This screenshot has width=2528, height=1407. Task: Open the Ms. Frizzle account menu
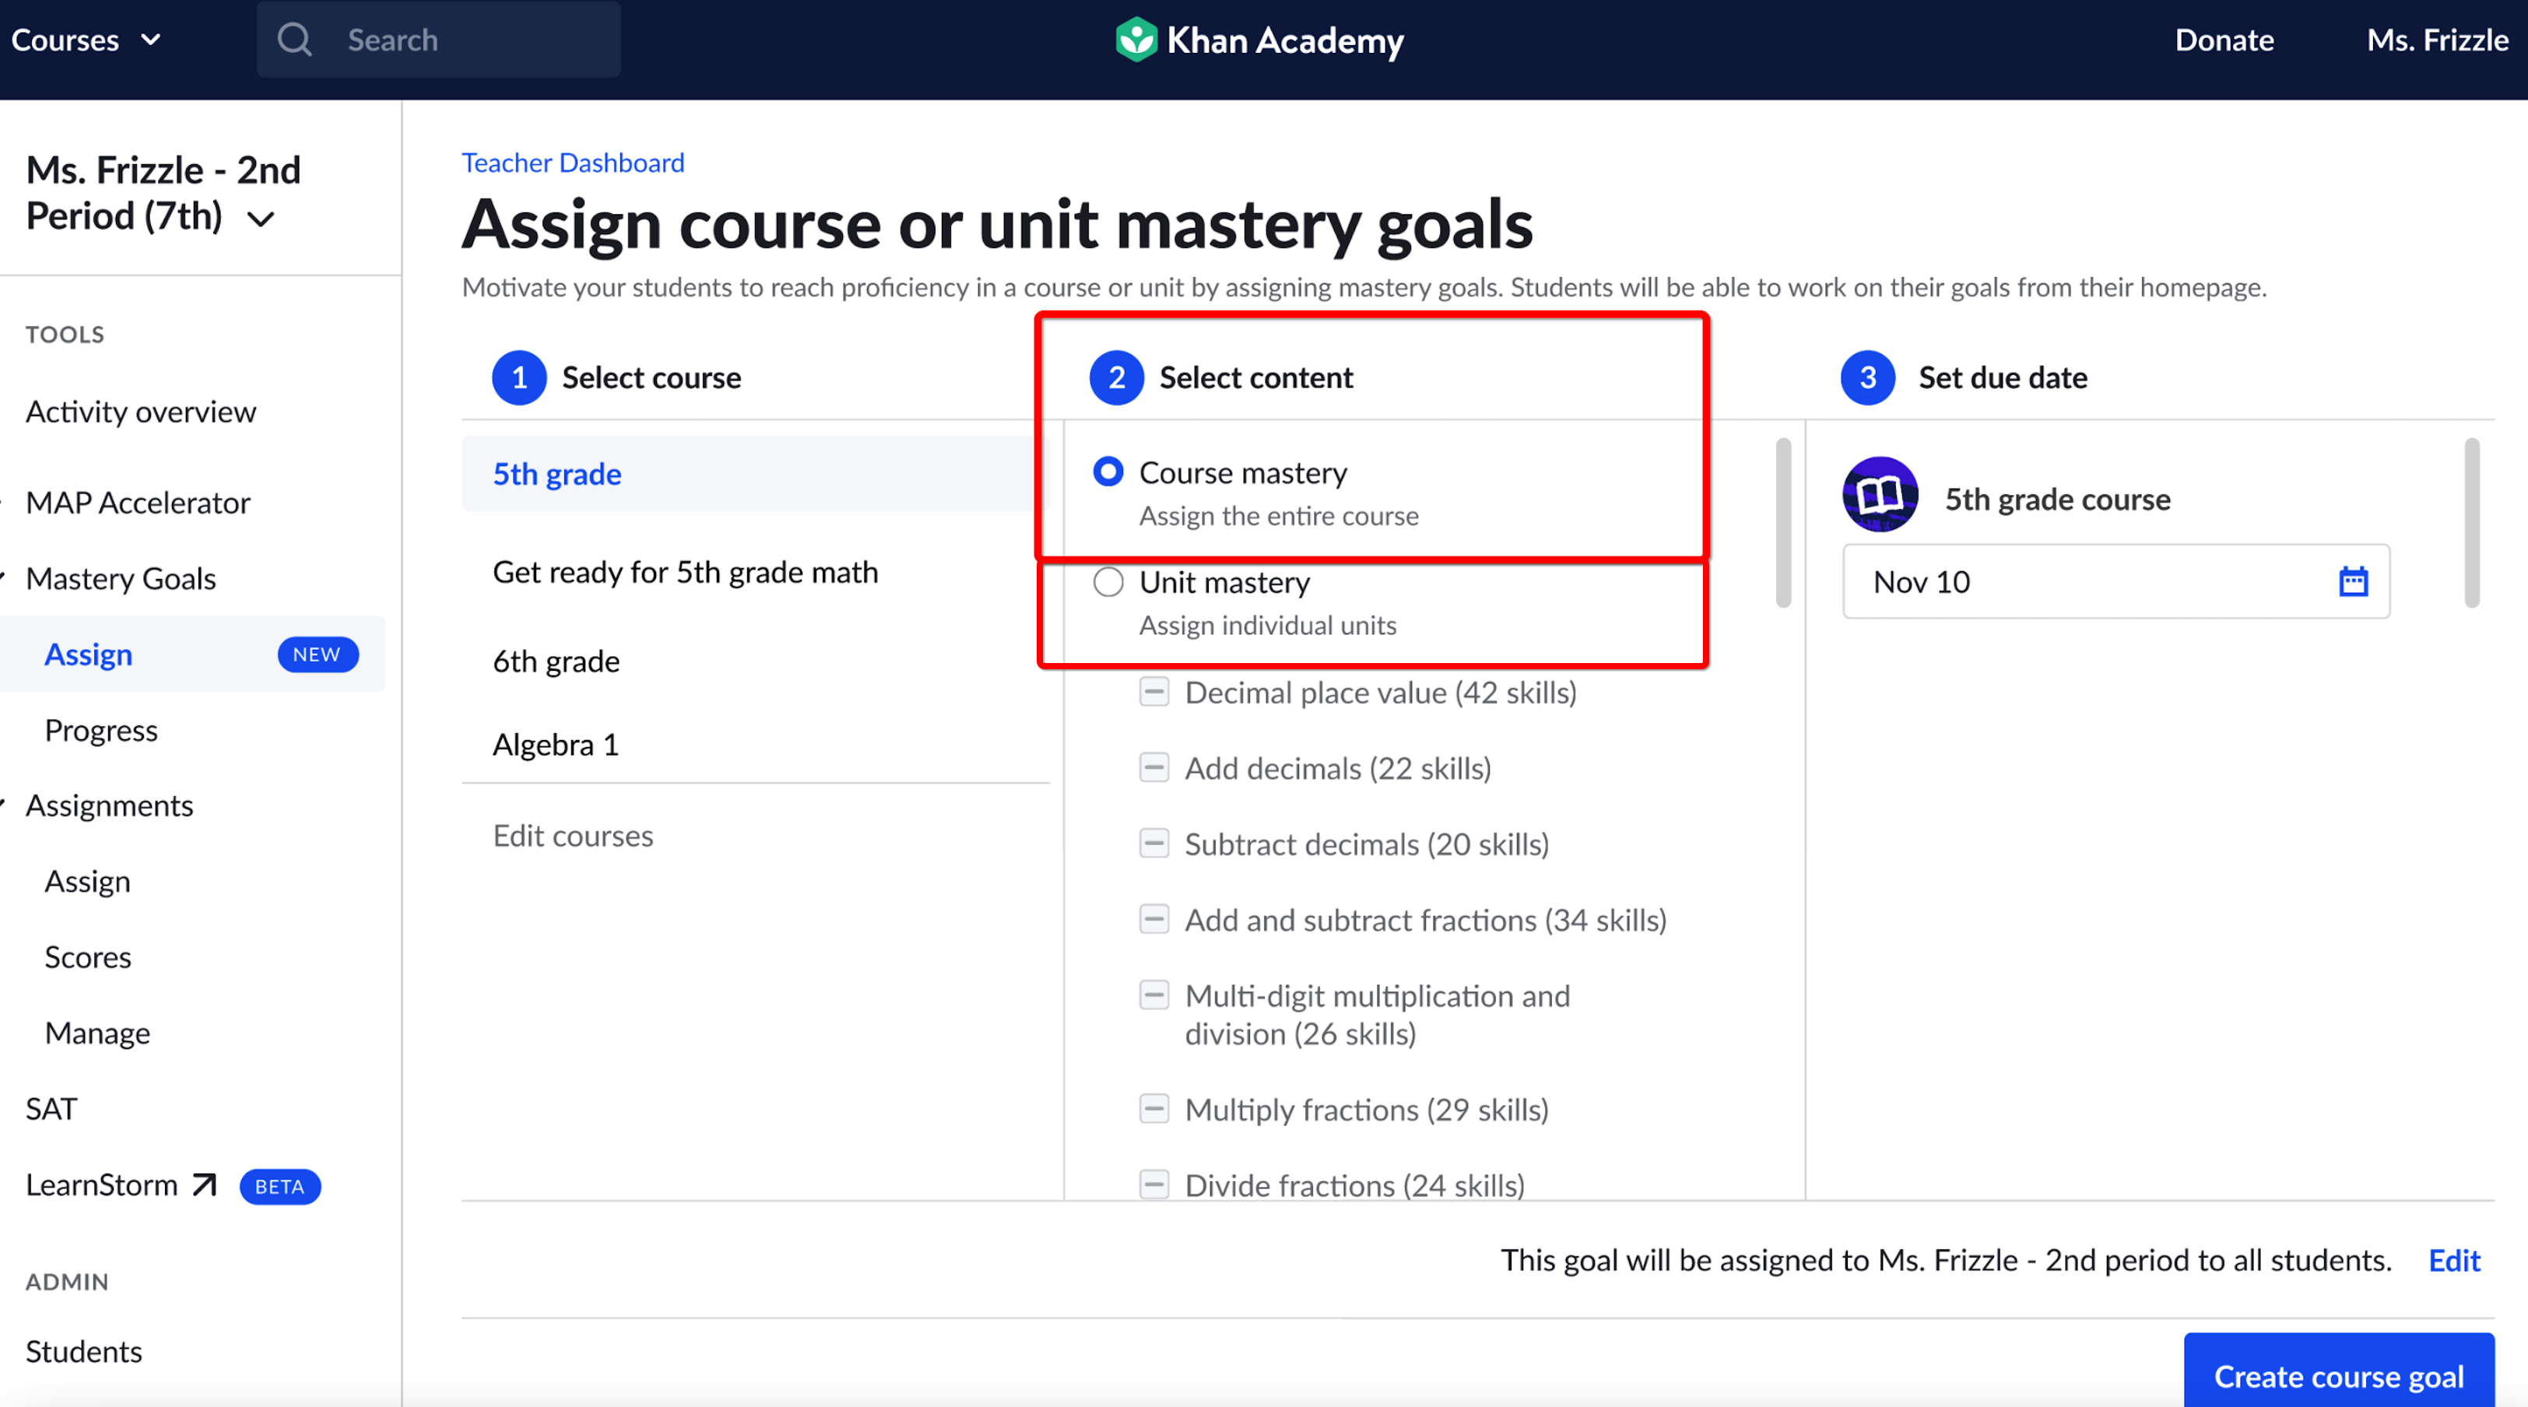tap(2438, 39)
